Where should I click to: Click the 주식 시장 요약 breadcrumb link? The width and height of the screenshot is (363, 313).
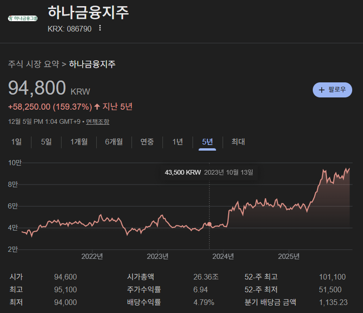(33, 64)
